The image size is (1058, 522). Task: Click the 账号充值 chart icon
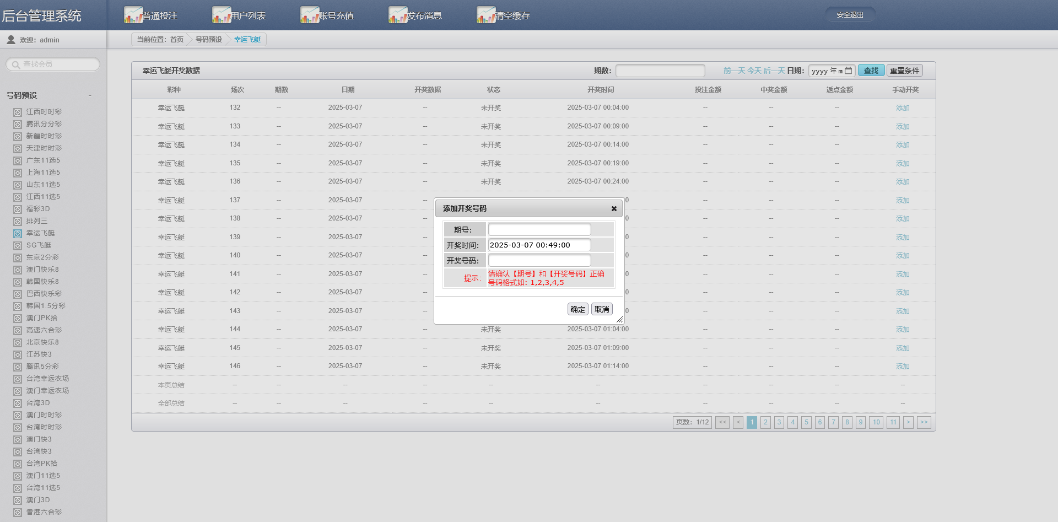pos(310,15)
